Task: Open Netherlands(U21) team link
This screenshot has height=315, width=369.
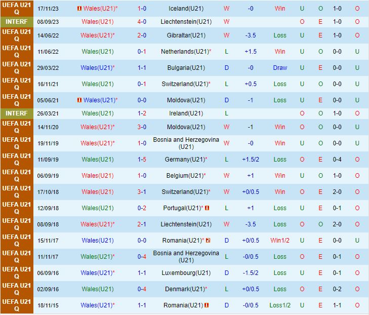Action: [x=184, y=52]
